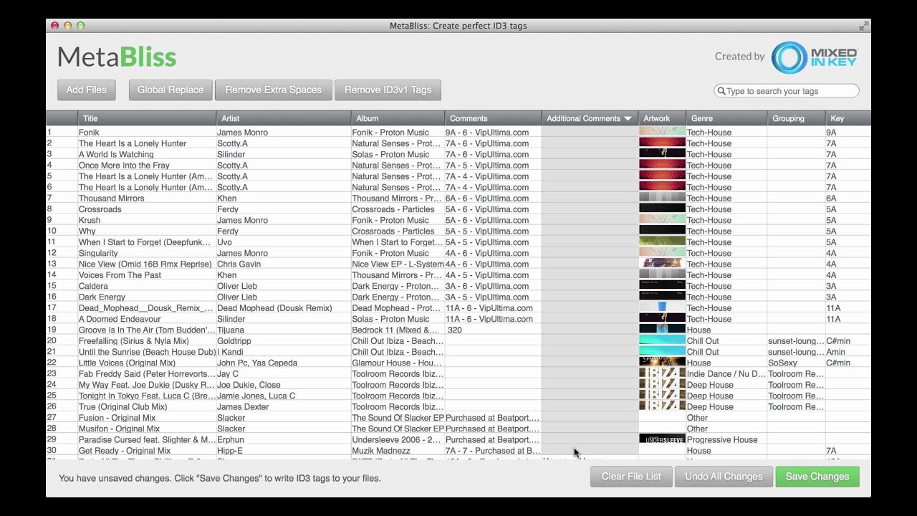
Task: Click artist 'Chris Gavin'
Action: point(239,264)
